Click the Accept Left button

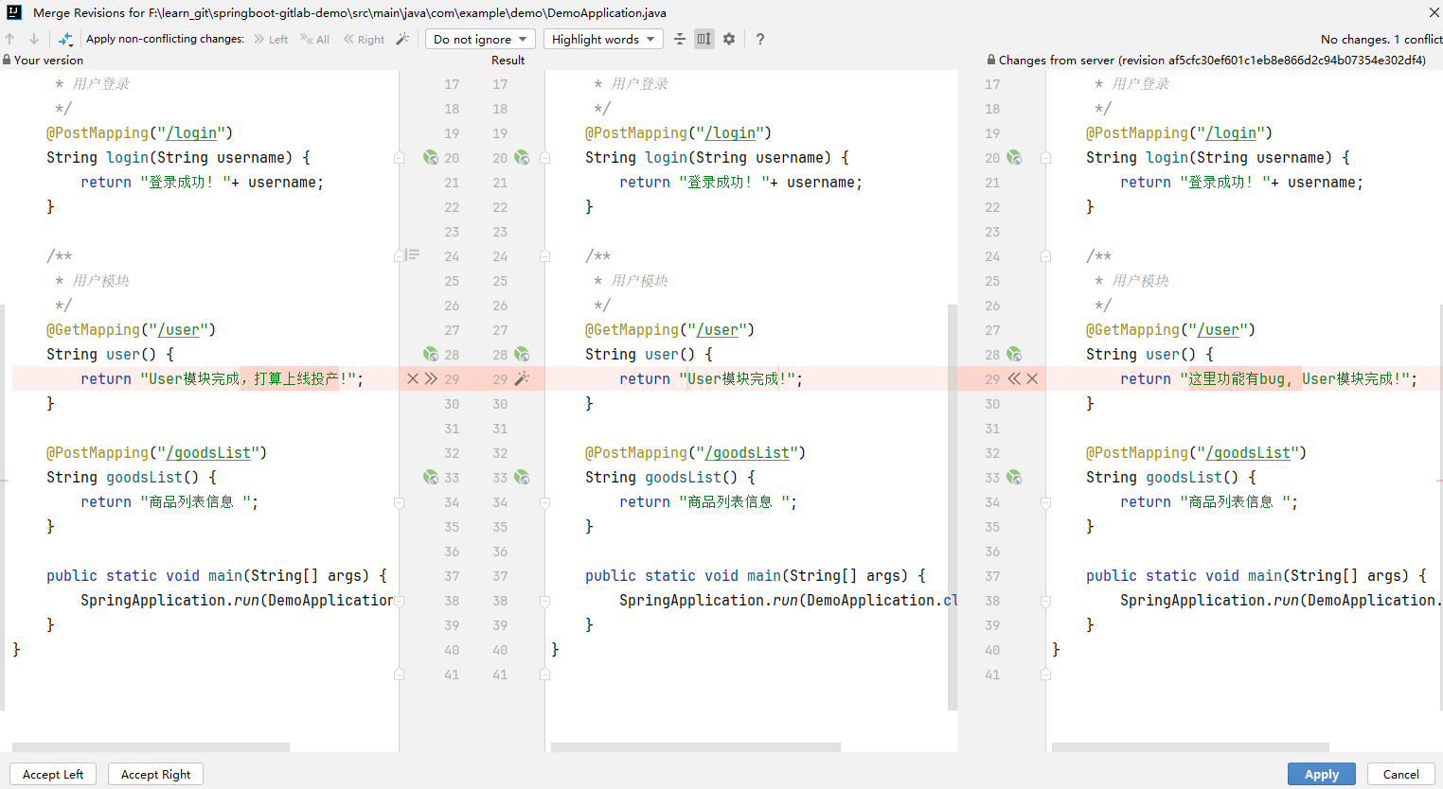53,774
